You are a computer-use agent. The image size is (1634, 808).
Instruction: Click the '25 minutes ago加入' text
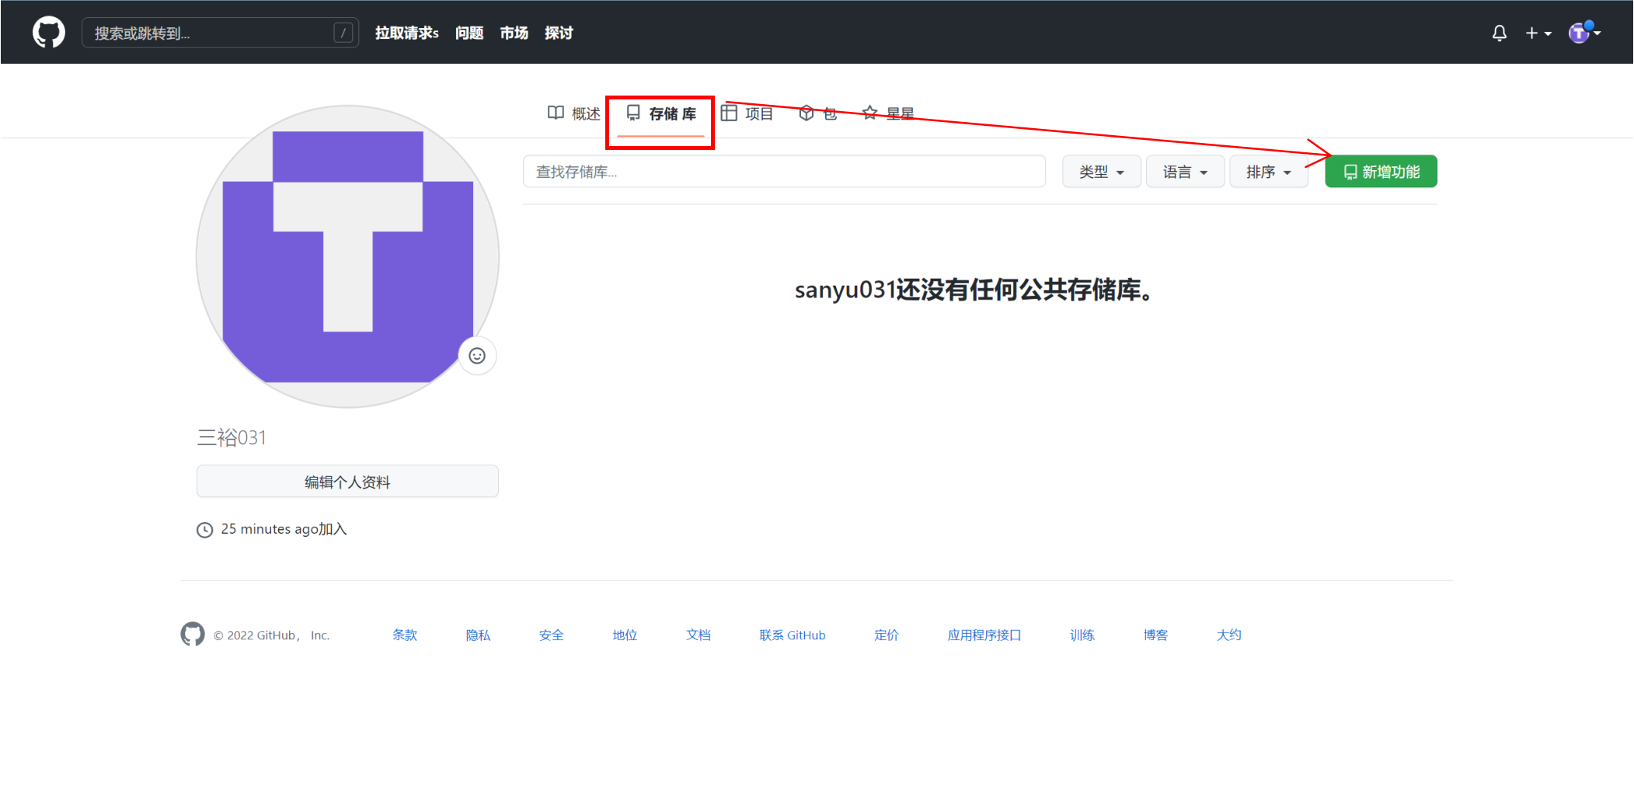284,529
